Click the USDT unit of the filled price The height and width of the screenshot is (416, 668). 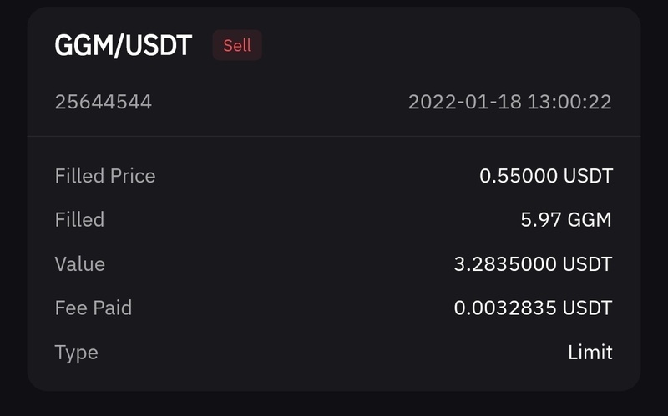588,176
